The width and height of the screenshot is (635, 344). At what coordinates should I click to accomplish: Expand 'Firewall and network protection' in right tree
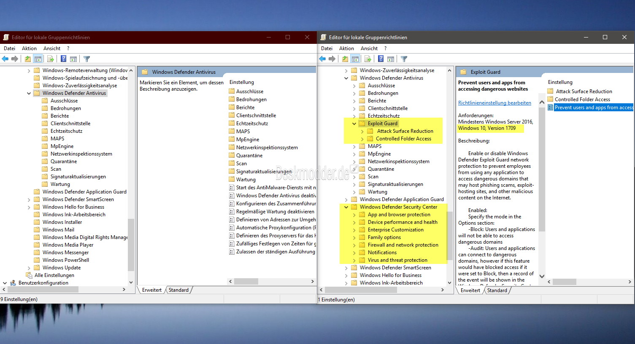point(354,245)
